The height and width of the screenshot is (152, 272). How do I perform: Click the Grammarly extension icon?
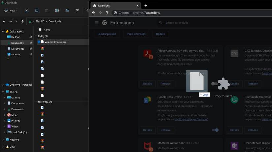tap(234, 100)
